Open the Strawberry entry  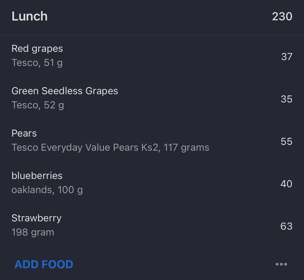[x=152, y=225]
